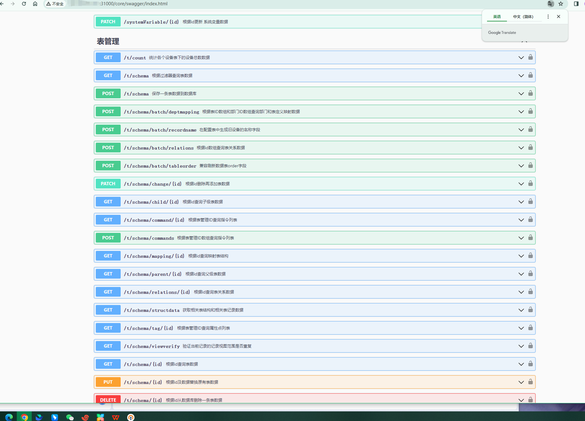Click the GET badge for /t/schema/tag/{id}
Viewport: 585px width, 421px height.
(108, 328)
